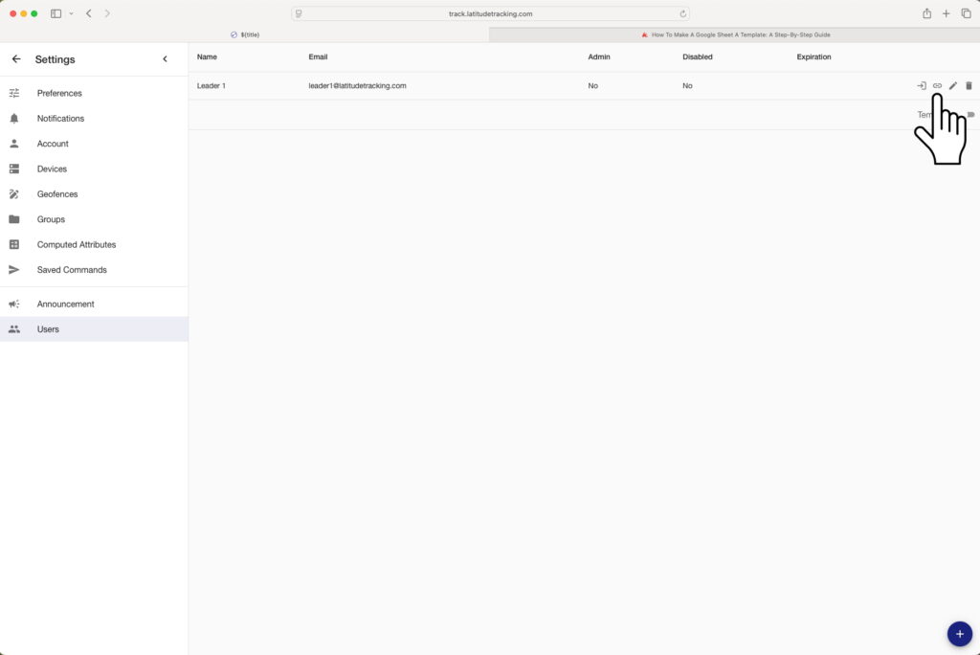Open the Safari sidebar panel icon
Screen dimensions: 980x655
click(x=56, y=12)
